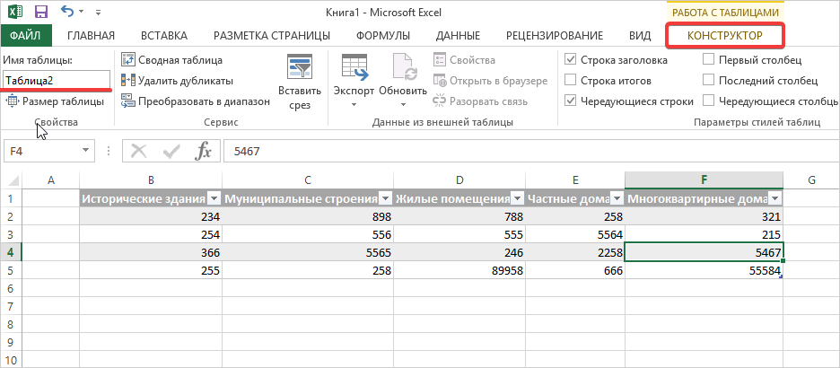Open filter dropdown for Исторические здания column
Viewport: 840px width, 368px height.
214,199
